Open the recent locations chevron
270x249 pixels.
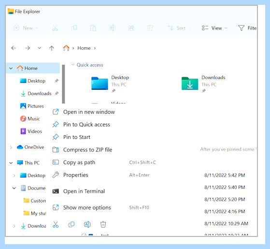(x=40, y=48)
